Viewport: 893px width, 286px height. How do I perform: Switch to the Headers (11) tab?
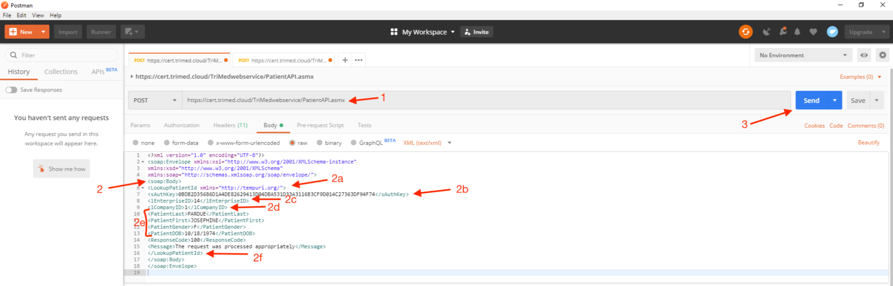[x=230, y=125]
